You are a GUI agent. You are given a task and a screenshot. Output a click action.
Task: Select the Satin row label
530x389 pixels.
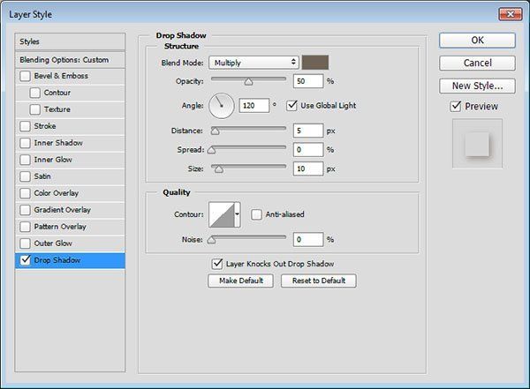(x=42, y=176)
